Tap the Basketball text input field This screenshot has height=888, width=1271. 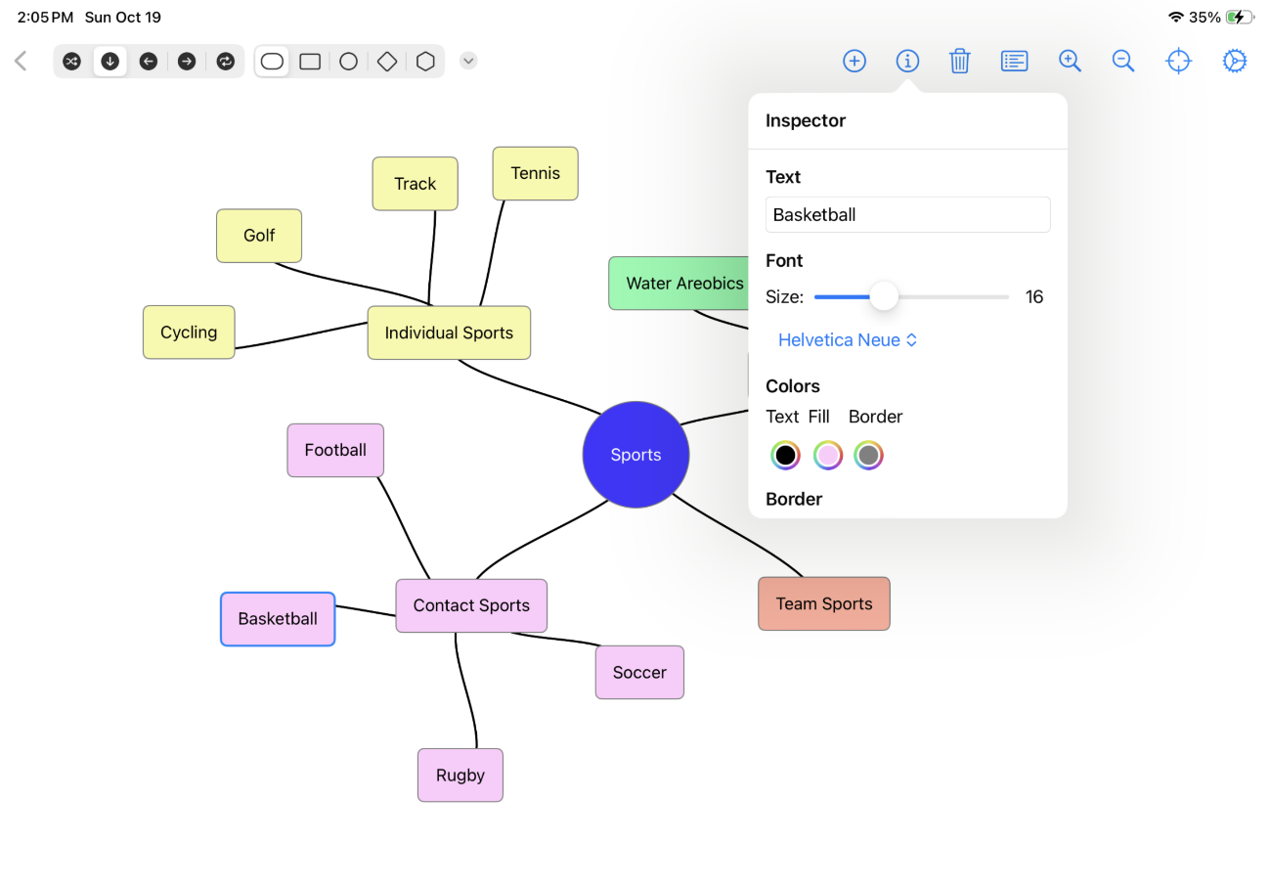coord(906,215)
